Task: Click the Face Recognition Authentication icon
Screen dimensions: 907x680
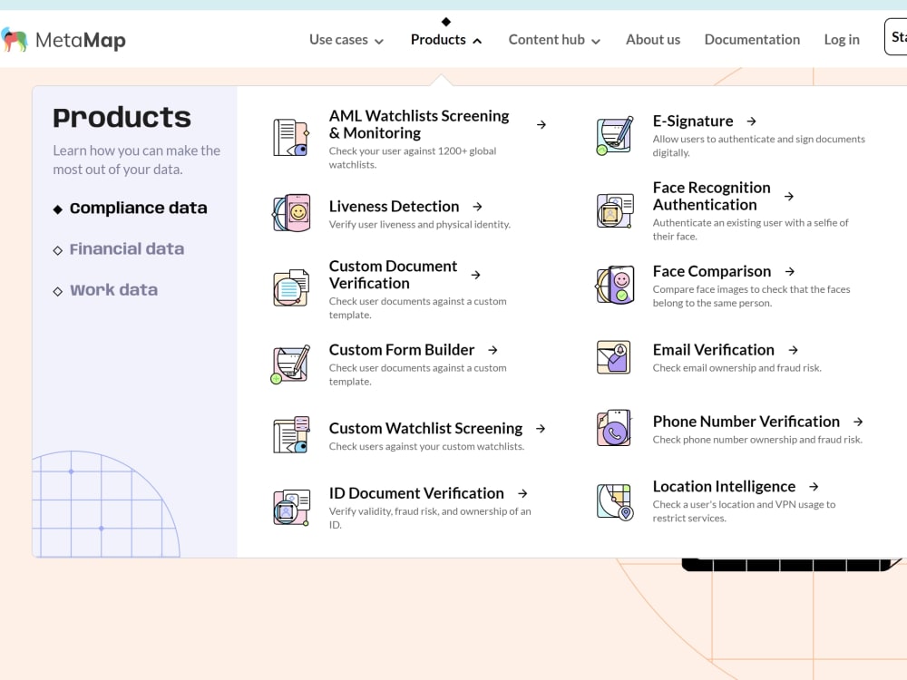Action: pyautogui.click(x=616, y=210)
